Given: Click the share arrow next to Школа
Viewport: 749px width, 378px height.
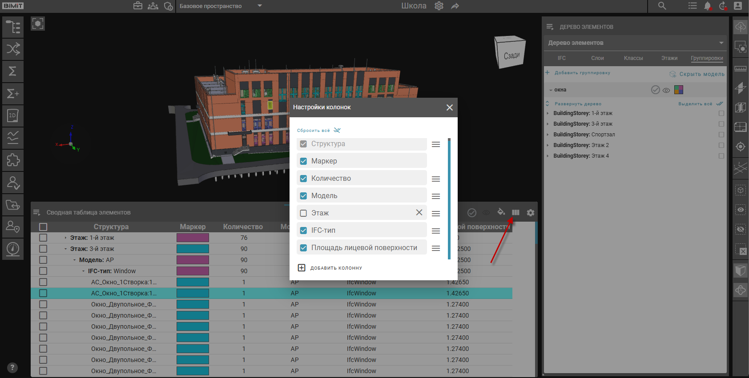Looking at the screenshot, I should point(455,6).
